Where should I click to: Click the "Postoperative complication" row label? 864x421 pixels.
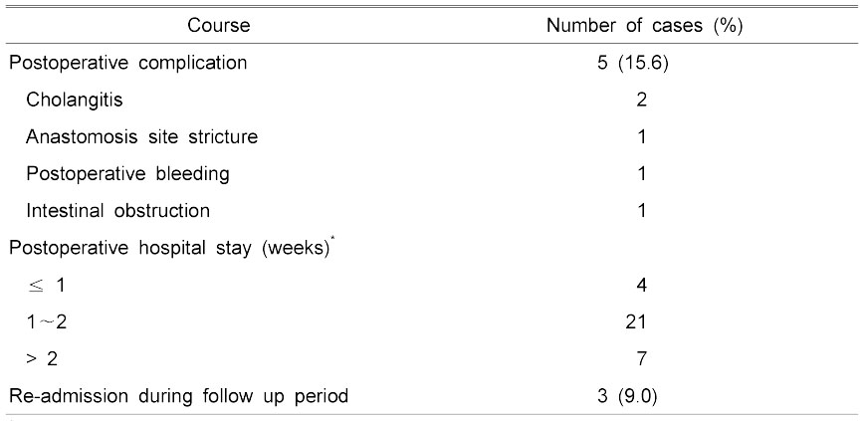(128, 63)
